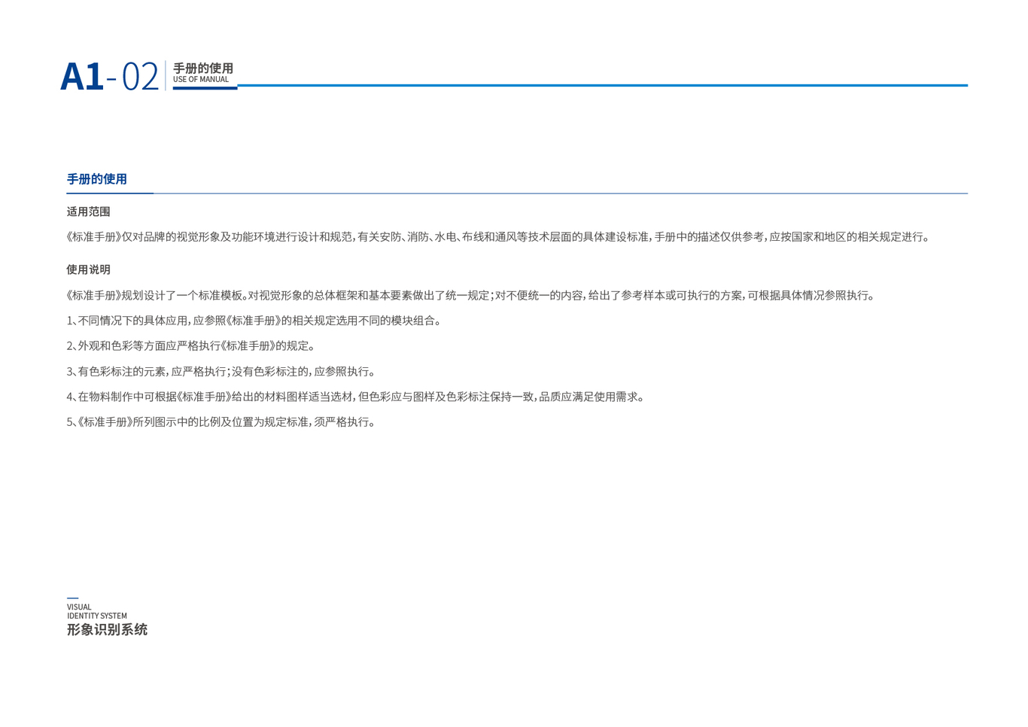This screenshot has height=727, width=1028.
Task: Click the paragraph beginning "《标准手册》仅对品牌的视觉形象"
Action: point(500,237)
